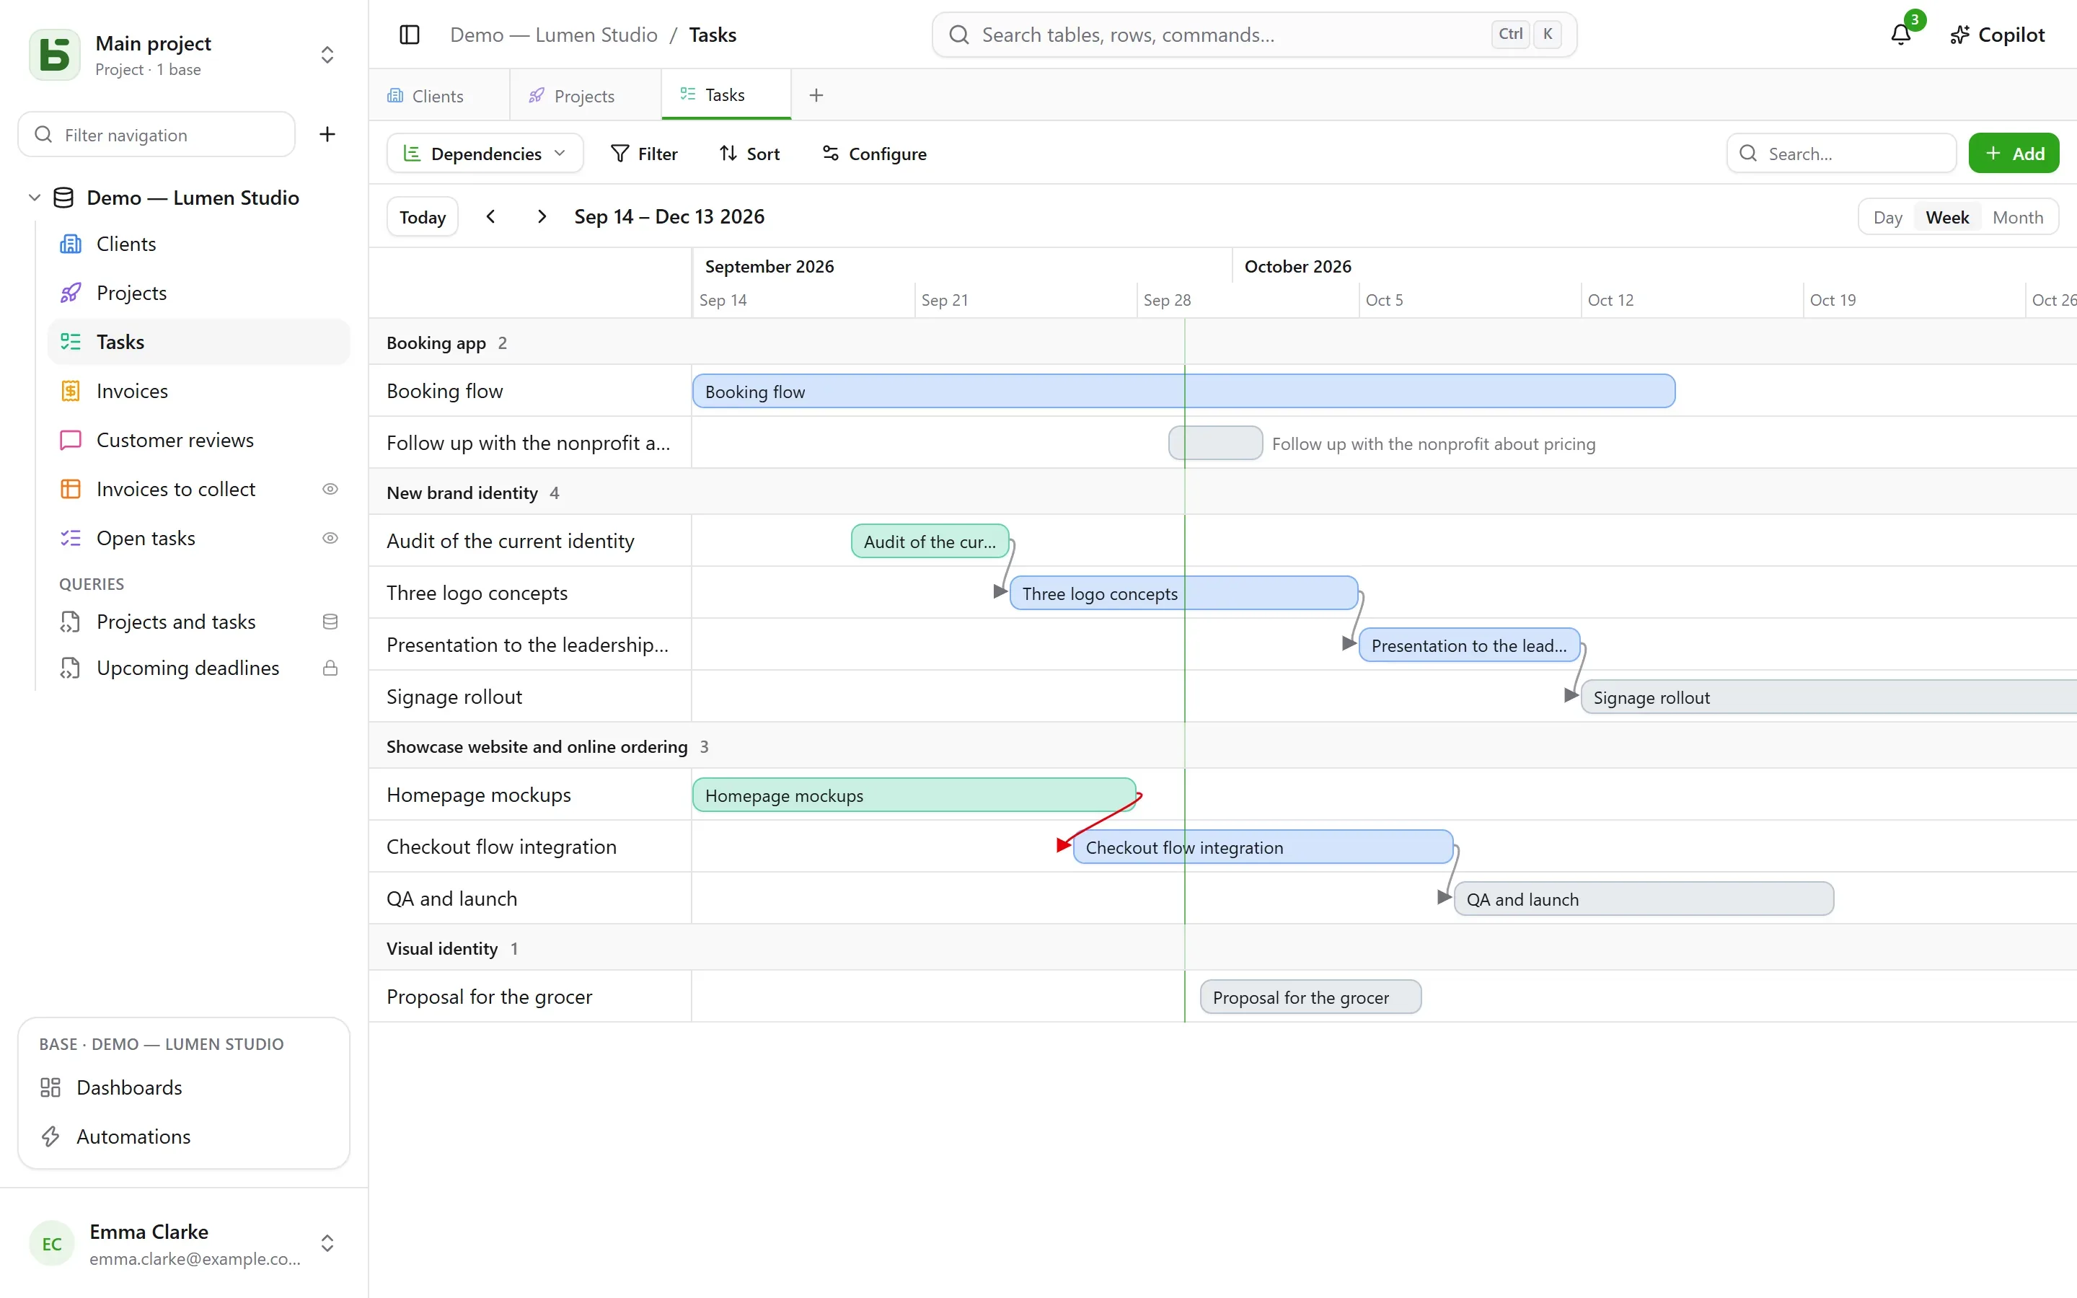Viewport: 2077px width, 1298px height.
Task: Open the Open tasks view
Action: click(x=199, y=537)
